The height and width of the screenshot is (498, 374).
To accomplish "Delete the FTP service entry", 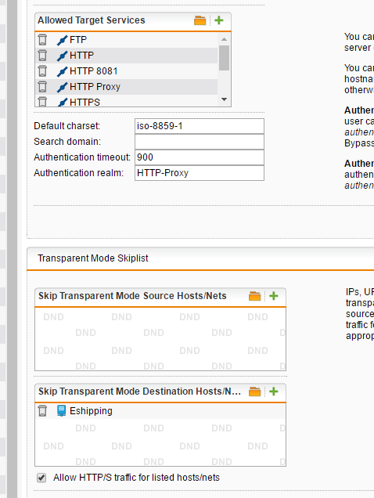I will click(x=42, y=40).
